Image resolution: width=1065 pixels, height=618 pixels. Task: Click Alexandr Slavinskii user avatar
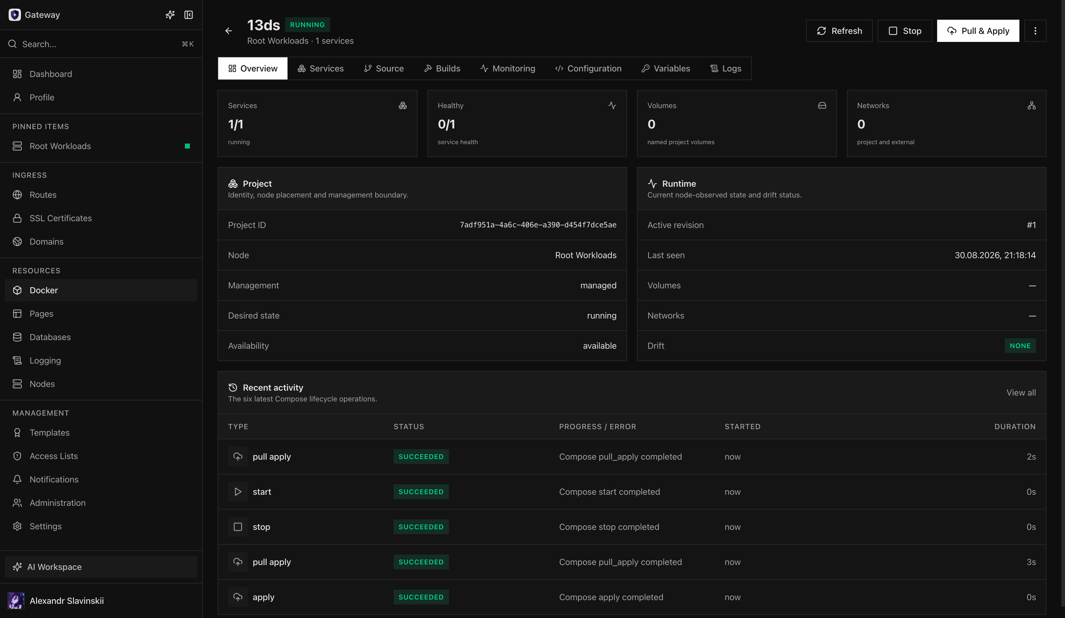pyautogui.click(x=16, y=600)
